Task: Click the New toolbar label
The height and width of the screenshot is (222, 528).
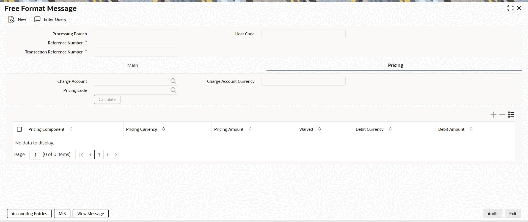Action: (22, 19)
